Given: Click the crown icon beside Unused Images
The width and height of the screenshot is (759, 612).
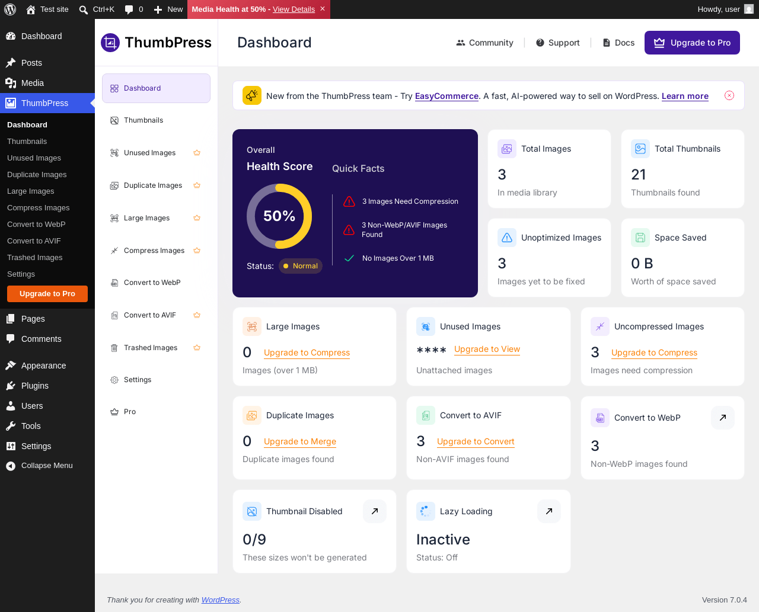Looking at the screenshot, I should point(197,153).
